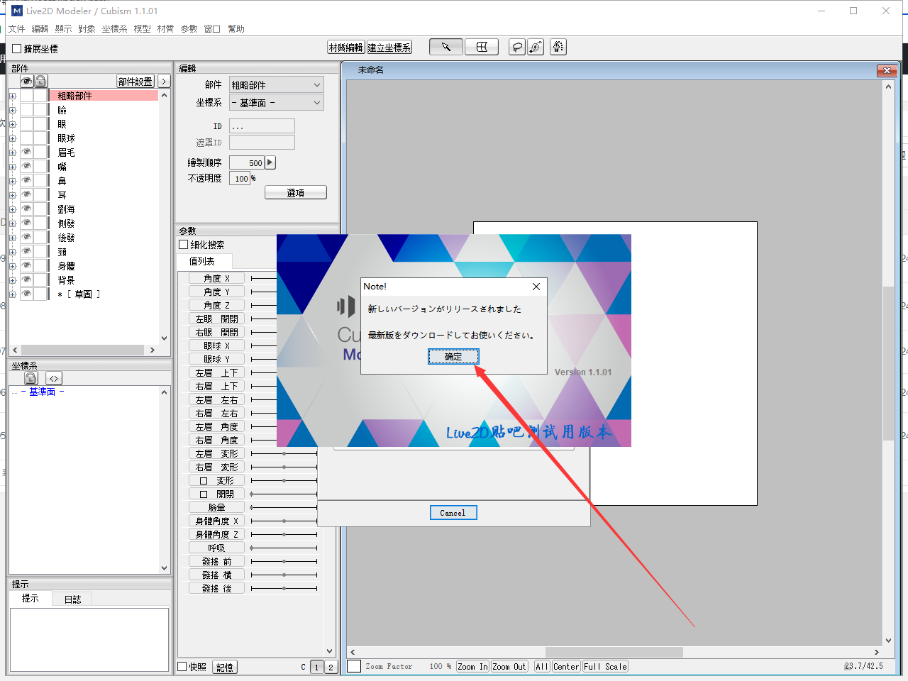Click the 不透明度 input field
The image size is (908, 681).
[x=240, y=179]
